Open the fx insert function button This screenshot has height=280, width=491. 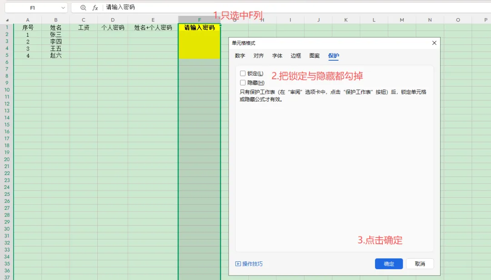point(95,8)
